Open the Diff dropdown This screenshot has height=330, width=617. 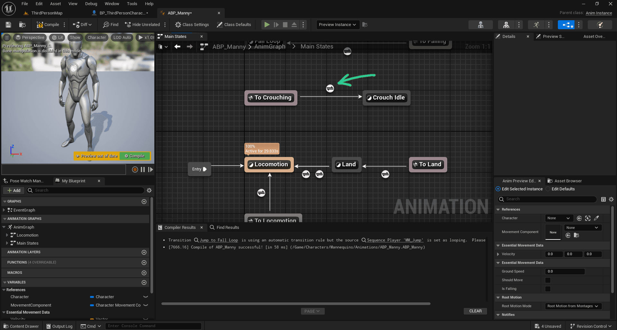point(82,25)
